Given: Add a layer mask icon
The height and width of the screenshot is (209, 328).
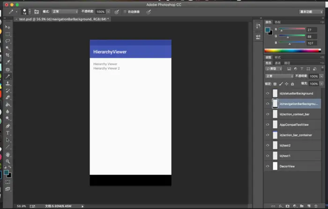Looking at the screenshot, I should point(288,206).
